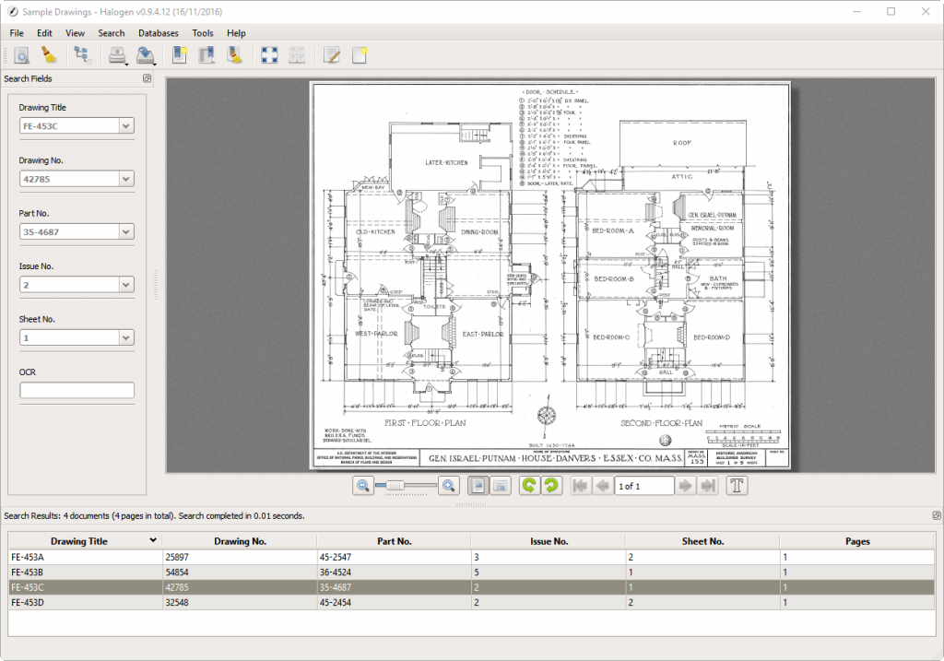This screenshot has width=944, height=661.
Task: Zoom in using the magnifier button
Action: click(447, 485)
